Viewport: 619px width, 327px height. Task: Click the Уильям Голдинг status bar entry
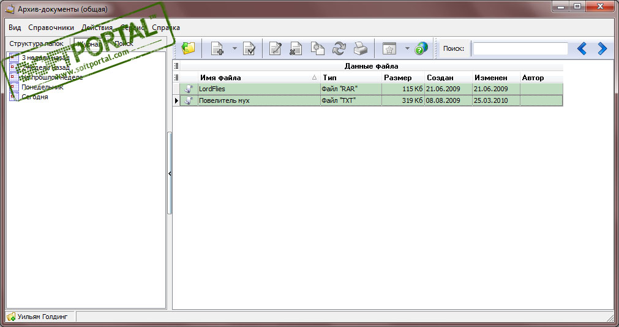click(x=43, y=317)
